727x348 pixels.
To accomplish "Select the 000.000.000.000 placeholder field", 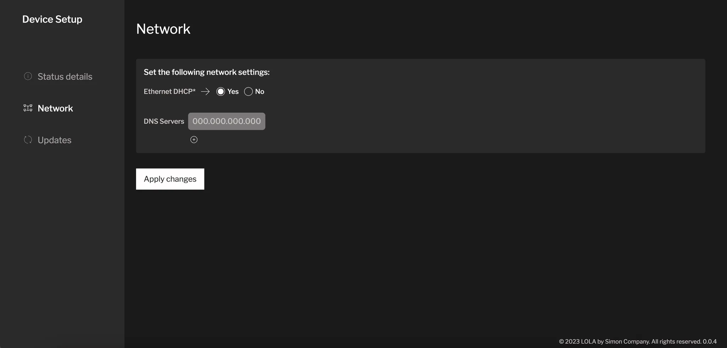I will click(x=226, y=121).
